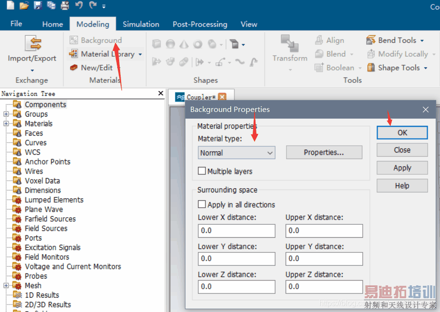440x312 pixels.
Task: Open the Material type combo box
Action: click(x=236, y=153)
